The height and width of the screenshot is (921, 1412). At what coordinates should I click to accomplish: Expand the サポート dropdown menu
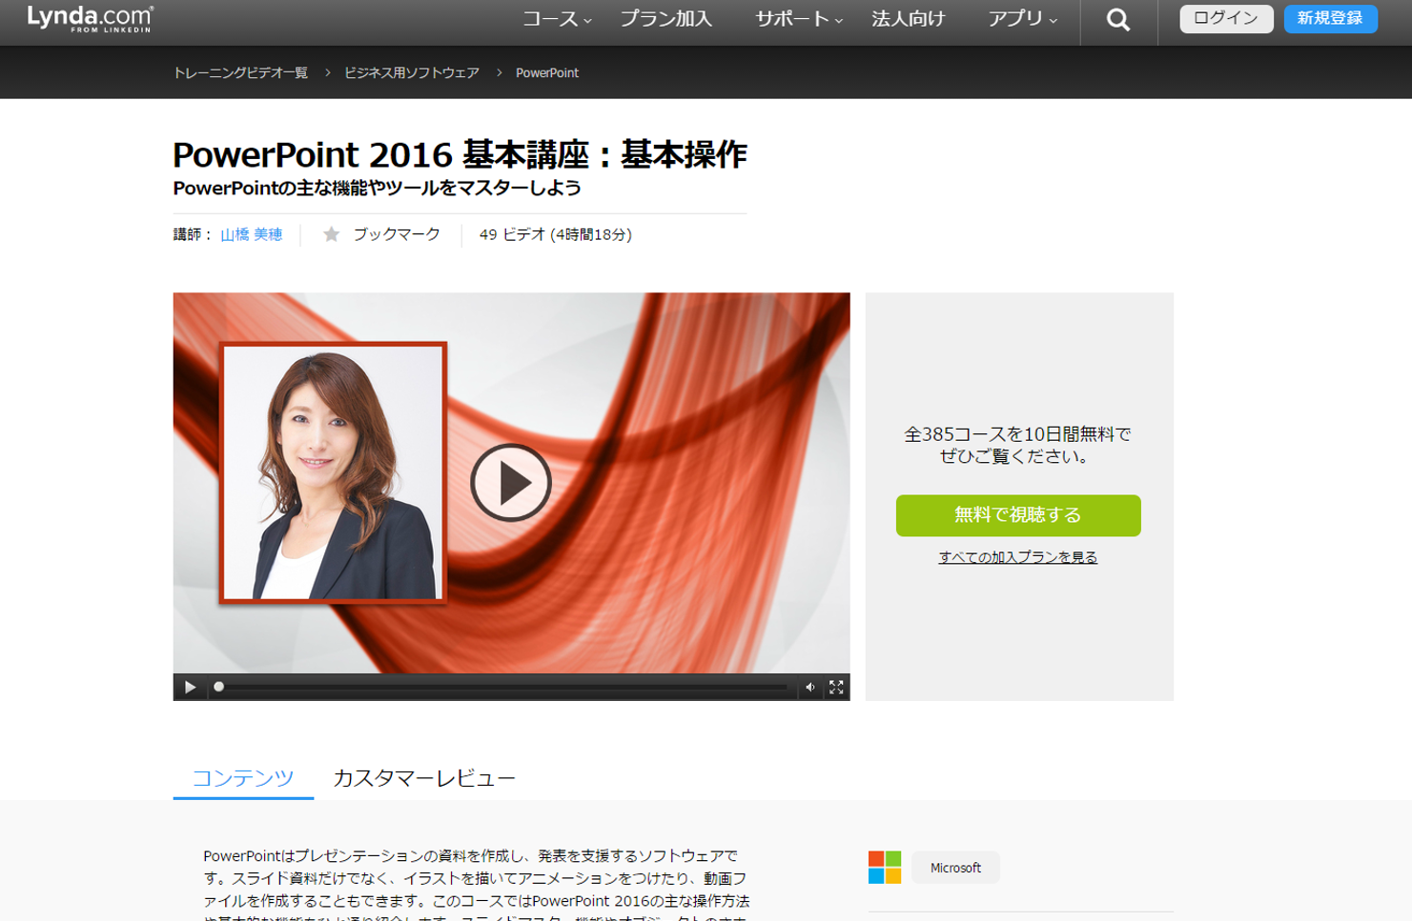tap(798, 19)
